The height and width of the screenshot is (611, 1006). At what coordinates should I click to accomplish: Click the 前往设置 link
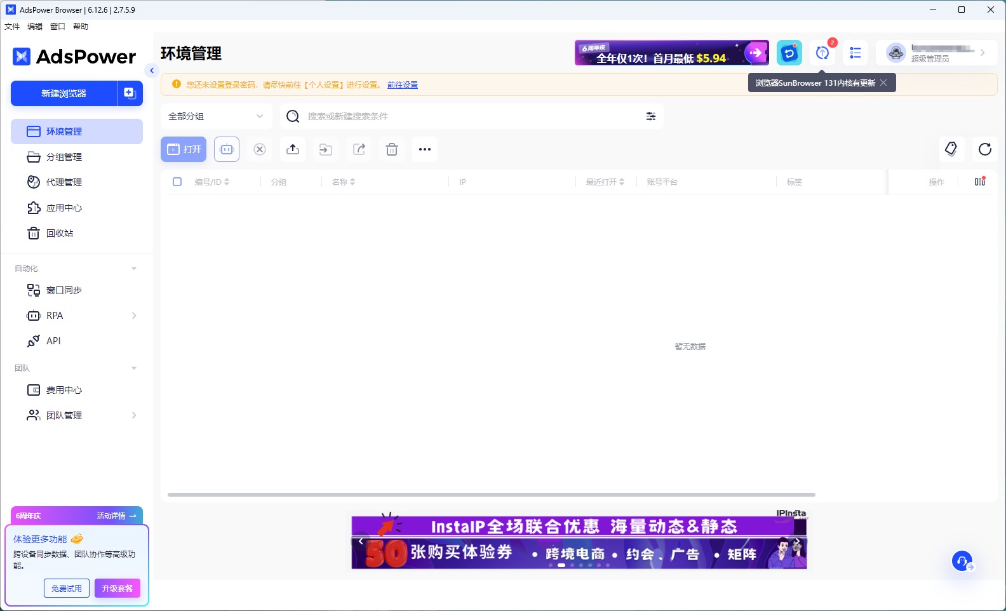coord(403,85)
